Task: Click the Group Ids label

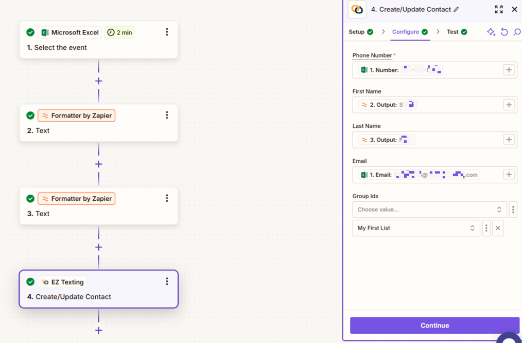Action: pos(365,196)
